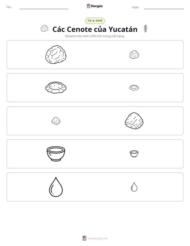The width and height of the screenshot is (190, 246).
Task: Click the large stone block in the third row
Action: tap(134, 121)
